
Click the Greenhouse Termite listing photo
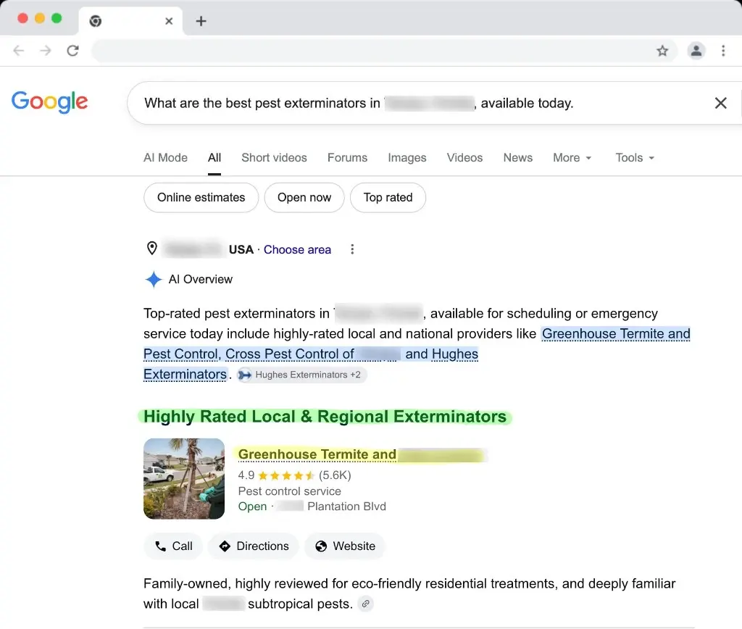click(x=184, y=478)
